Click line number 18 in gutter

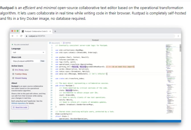point(52,86)
